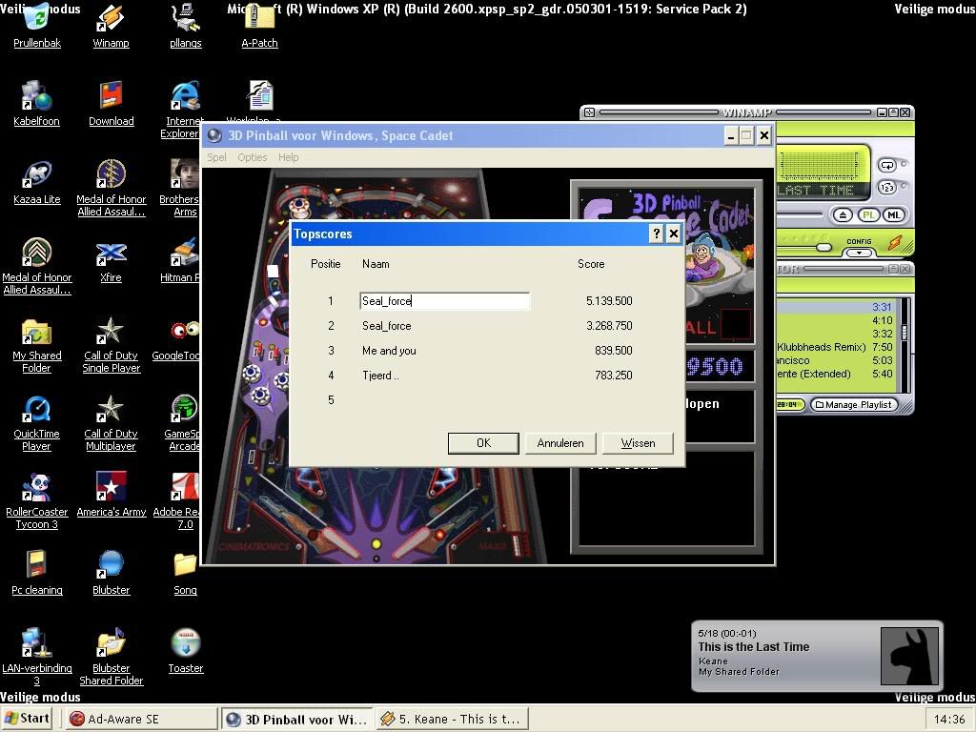This screenshot has width=976, height=732.
Task: Toggle the Winamp ML media library button
Action: click(894, 215)
